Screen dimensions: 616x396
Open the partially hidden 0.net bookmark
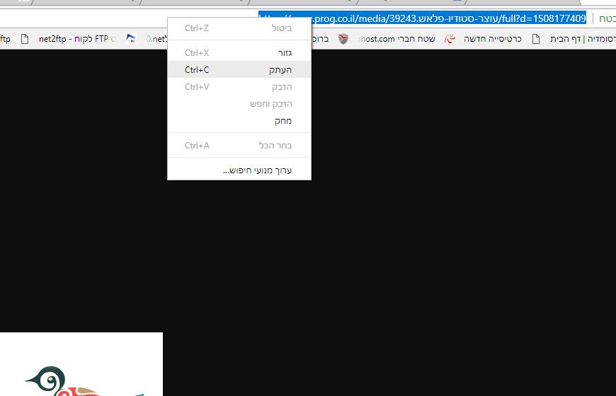tap(156, 39)
